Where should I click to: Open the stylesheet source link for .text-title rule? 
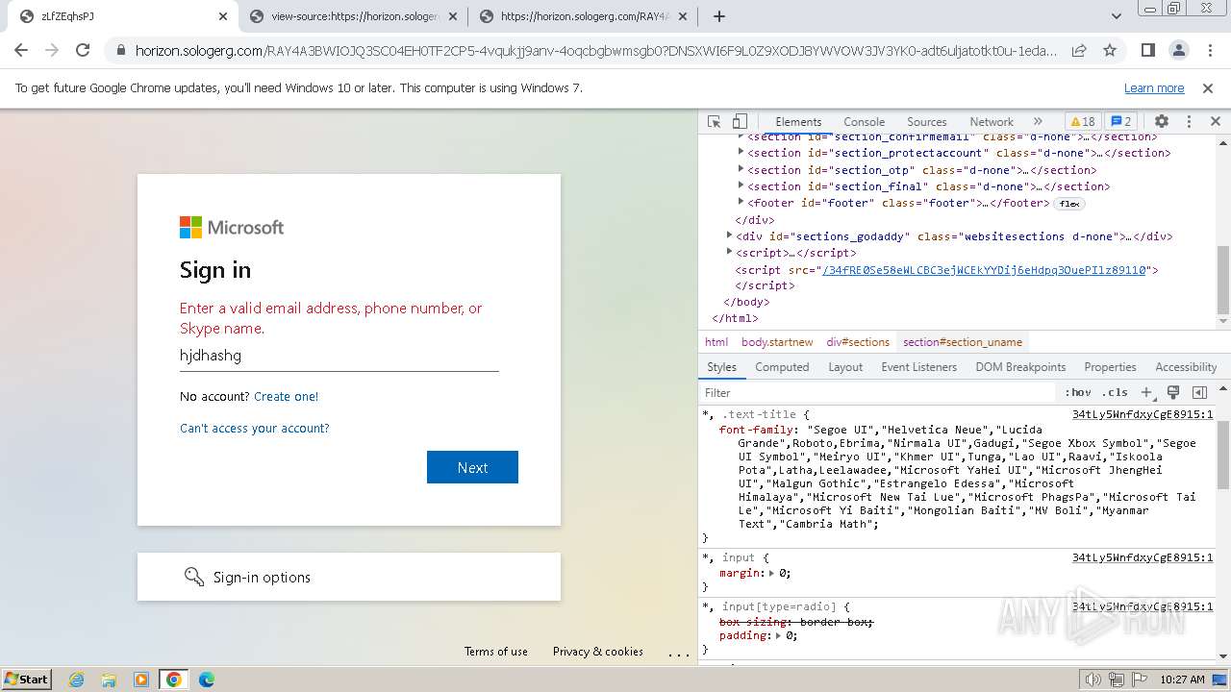[x=1143, y=414]
